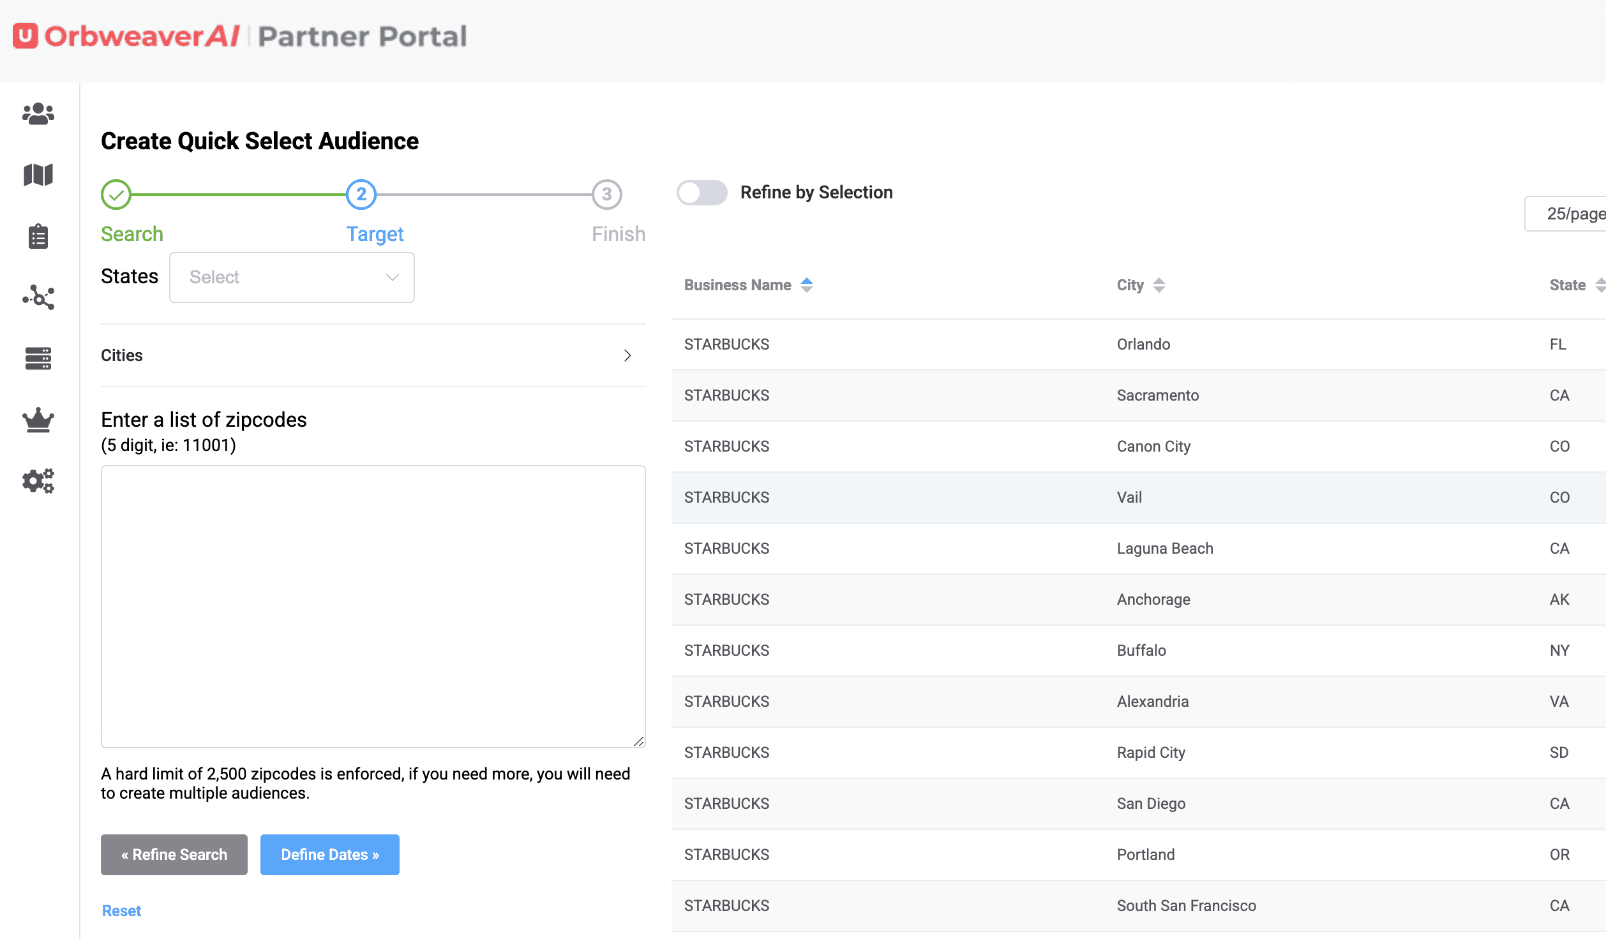Click the Define Dates button
The height and width of the screenshot is (939, 1606).
(329, 855)
